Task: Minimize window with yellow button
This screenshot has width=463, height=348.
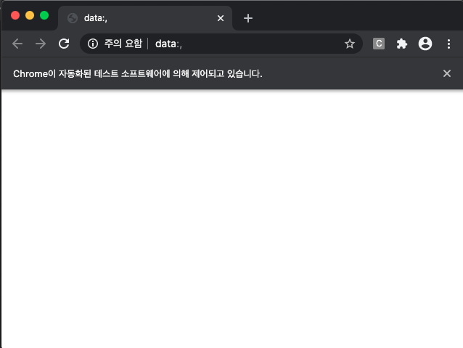Action: click(30, 15)
